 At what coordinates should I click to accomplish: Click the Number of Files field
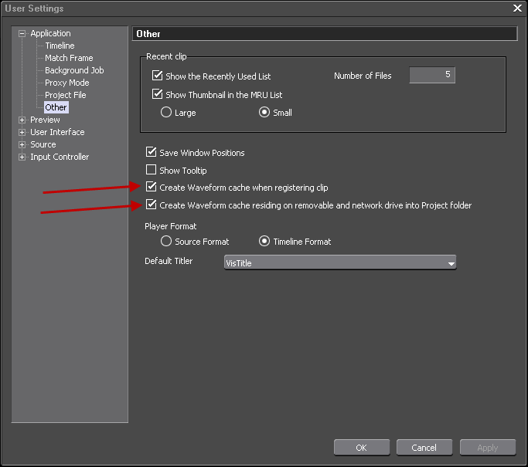coord(431,76)
